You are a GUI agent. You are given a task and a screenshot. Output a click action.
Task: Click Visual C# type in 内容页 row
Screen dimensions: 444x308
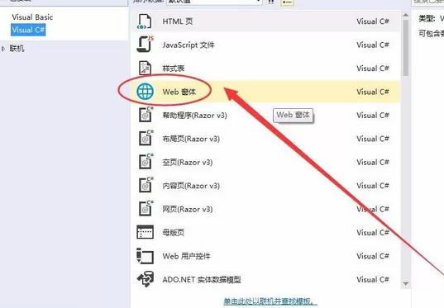tap(373, 186)
